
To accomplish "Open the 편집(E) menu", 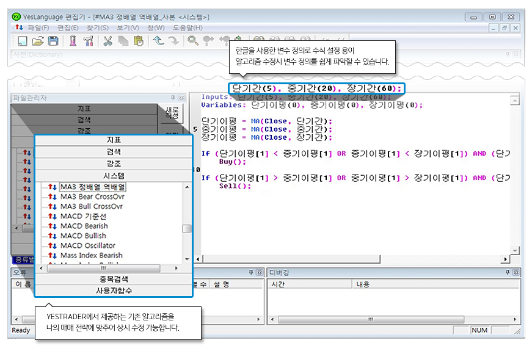I will coord(68,28).
